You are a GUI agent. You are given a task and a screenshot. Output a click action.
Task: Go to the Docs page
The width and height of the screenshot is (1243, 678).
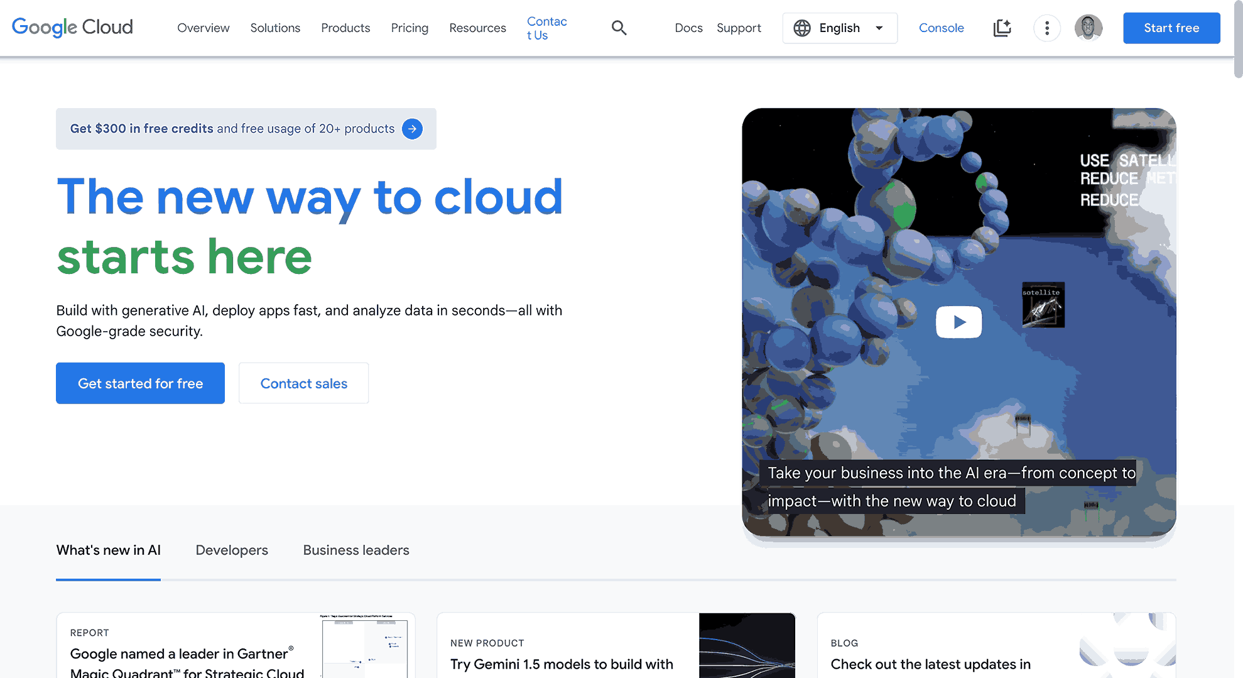coord(688,28)
